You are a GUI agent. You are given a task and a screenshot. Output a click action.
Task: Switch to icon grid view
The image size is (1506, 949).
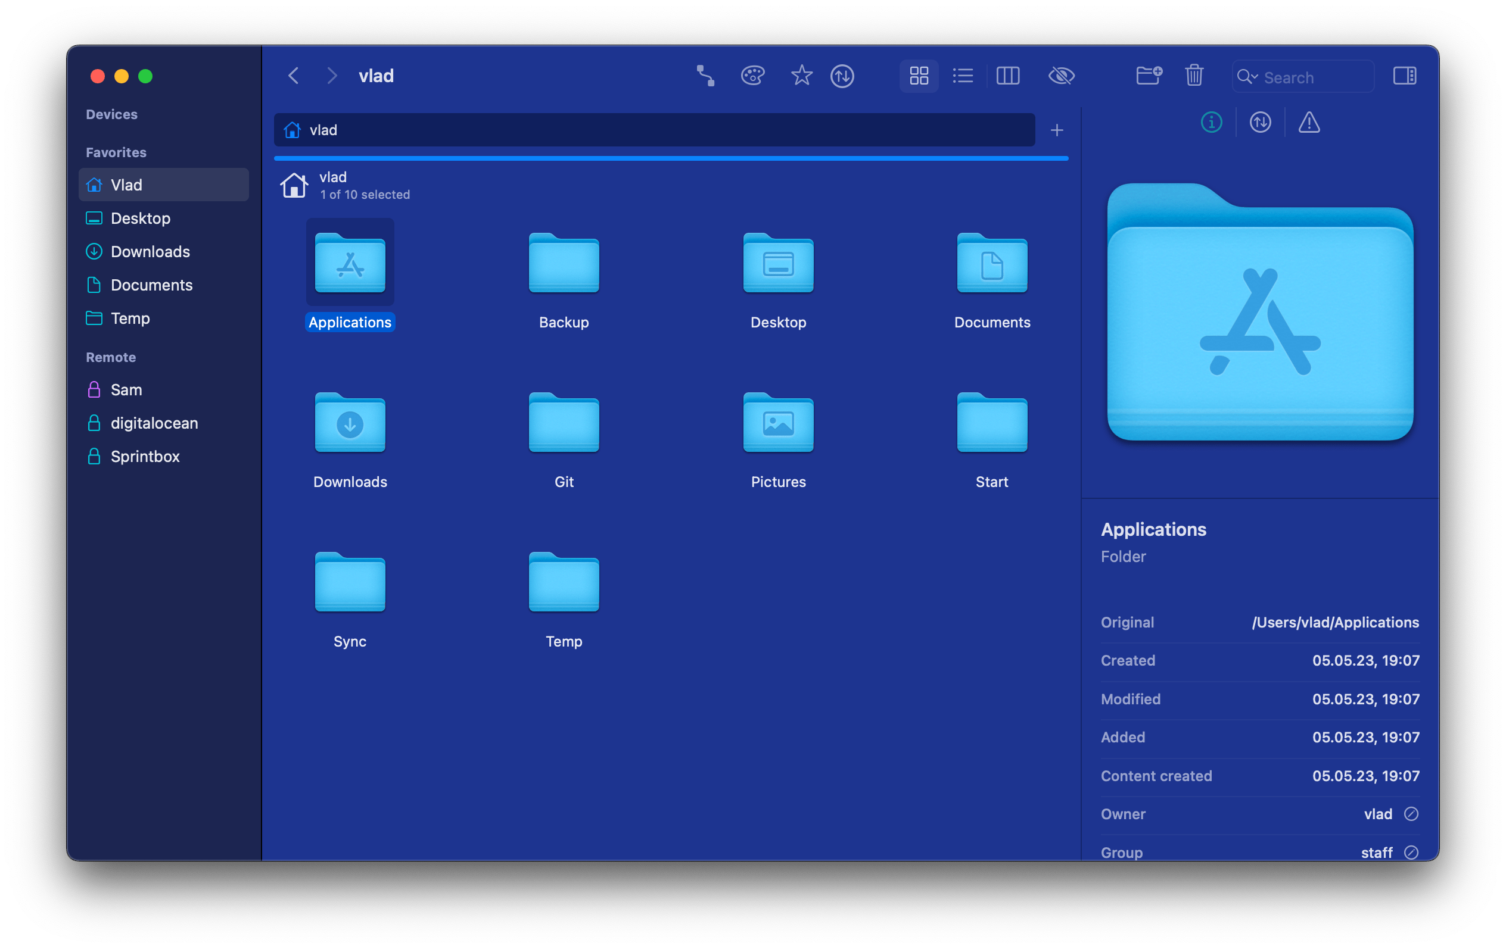click(919, 76)
